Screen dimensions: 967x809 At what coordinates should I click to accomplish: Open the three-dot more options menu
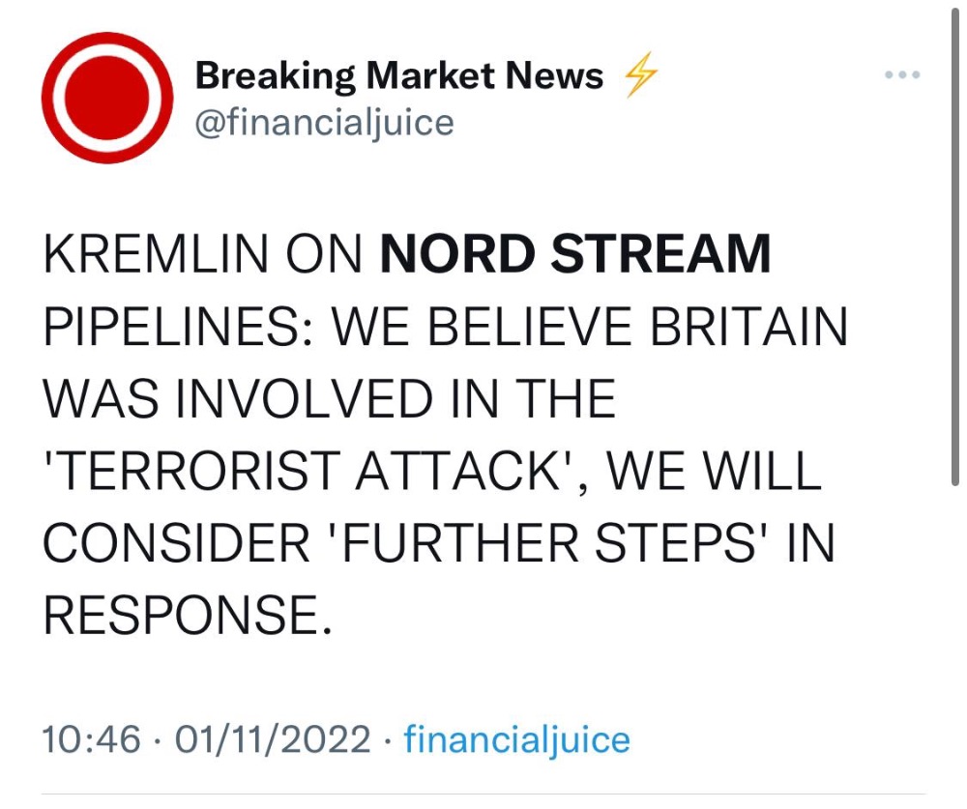[x=902, y=74]
